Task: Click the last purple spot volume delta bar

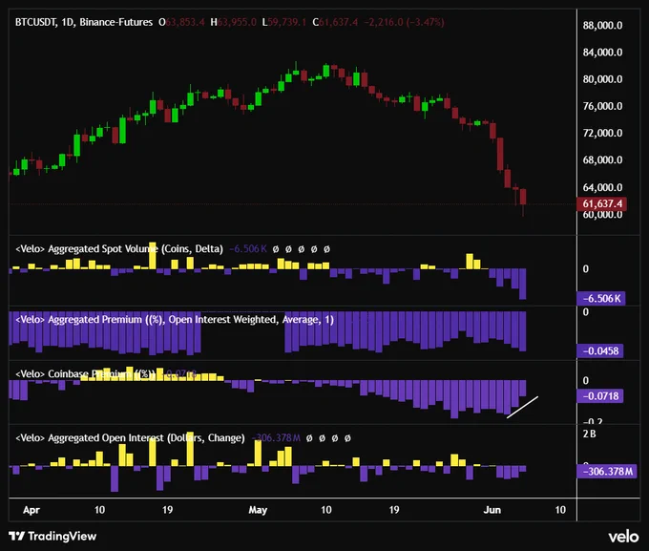Action: 522,284
